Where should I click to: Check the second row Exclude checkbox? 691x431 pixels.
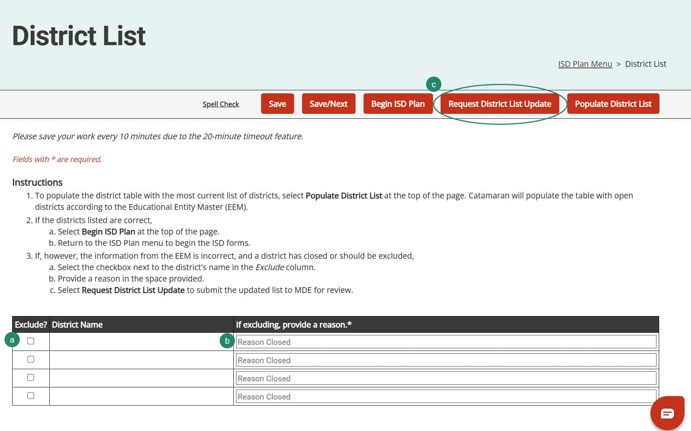(31, 359)
